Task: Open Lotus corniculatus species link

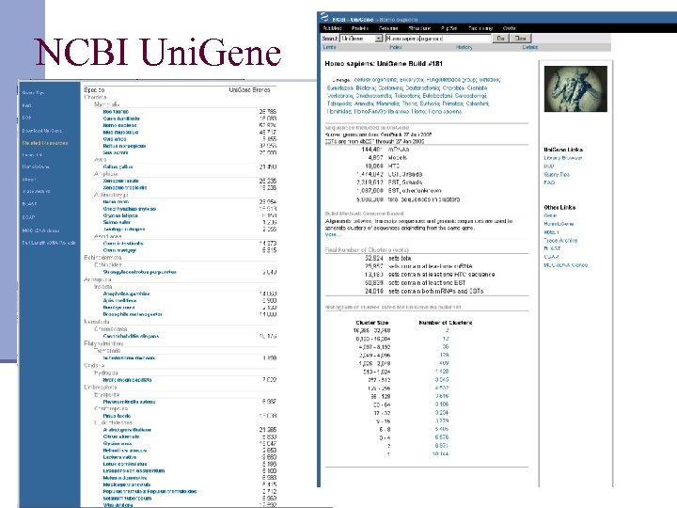Action: pyautogui.click(x=125, y=464)
